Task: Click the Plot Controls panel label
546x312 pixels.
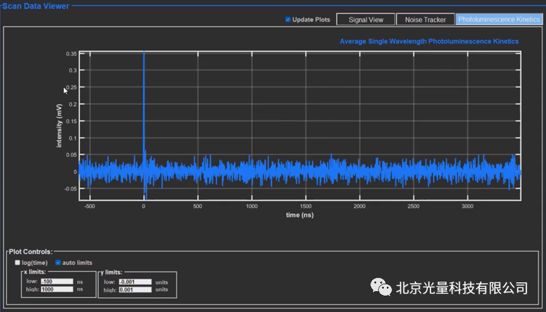Action: (x=31, y=251)
